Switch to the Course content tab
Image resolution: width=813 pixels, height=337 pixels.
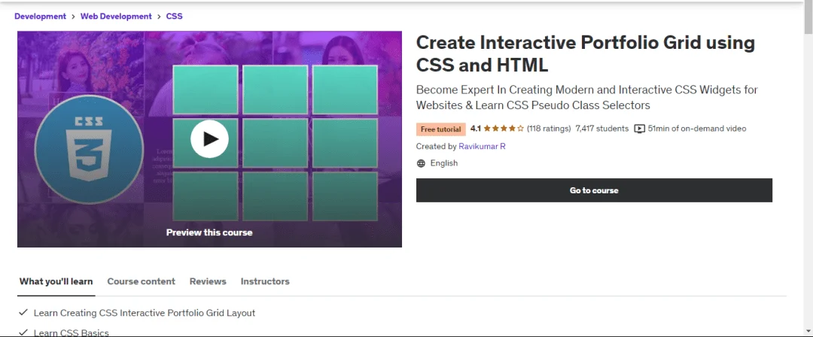pos(141,281)
